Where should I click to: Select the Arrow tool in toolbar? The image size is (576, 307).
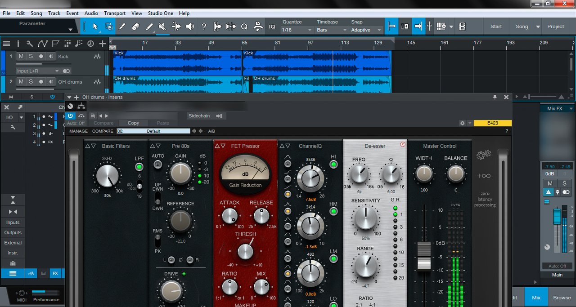[95, 27]
